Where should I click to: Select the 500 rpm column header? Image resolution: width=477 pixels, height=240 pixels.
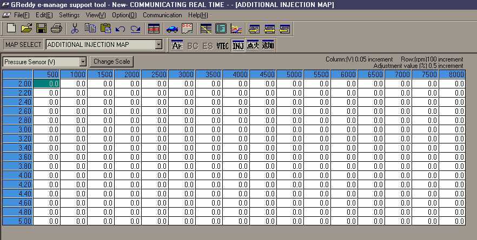tap(47, 74)
